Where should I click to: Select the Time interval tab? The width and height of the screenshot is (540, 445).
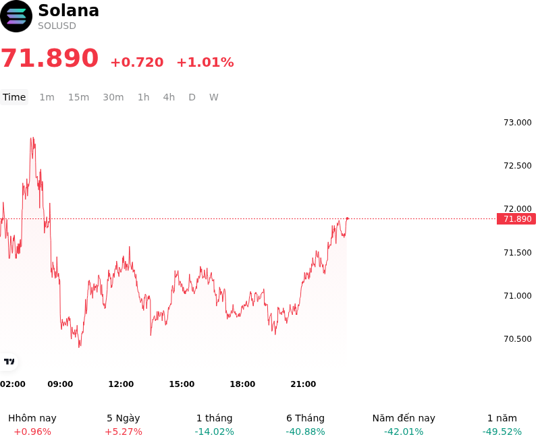tap(14, 97)
